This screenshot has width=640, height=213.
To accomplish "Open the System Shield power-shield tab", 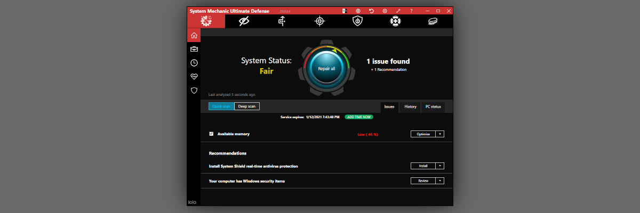I will [x=357, y=21].
